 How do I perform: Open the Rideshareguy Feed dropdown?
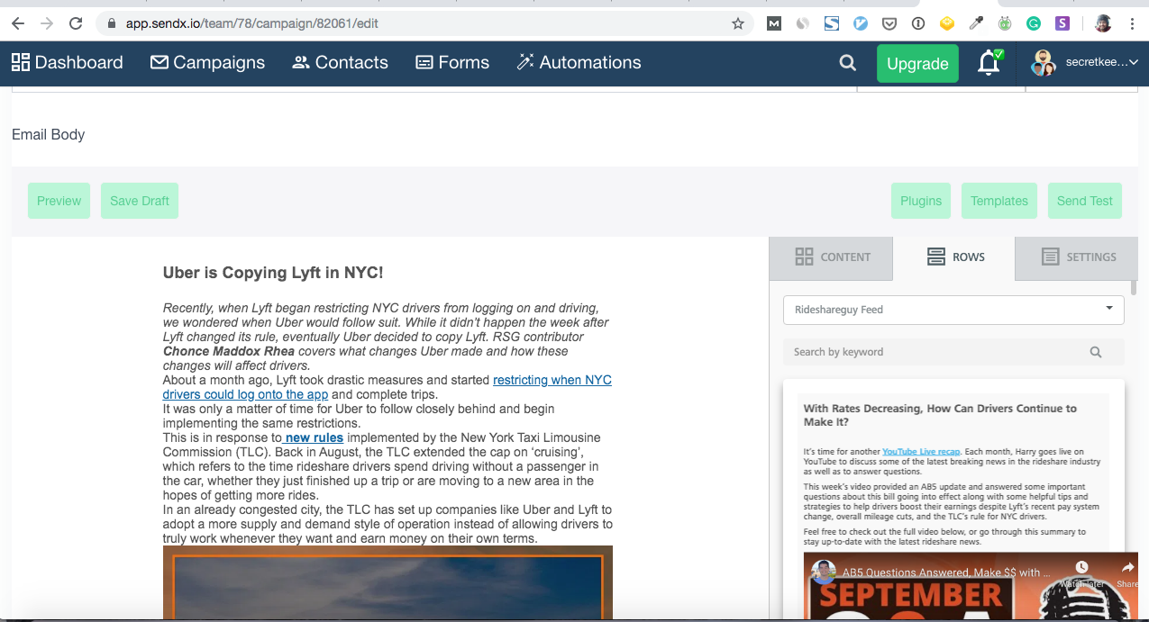pyautogui.click(x=953, y=310)
